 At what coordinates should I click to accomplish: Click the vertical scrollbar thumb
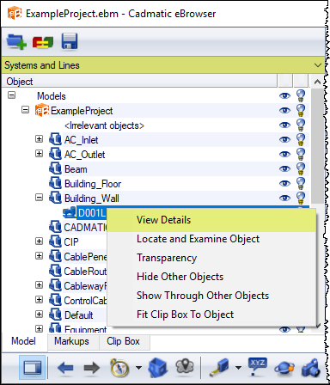pos(317,146)
